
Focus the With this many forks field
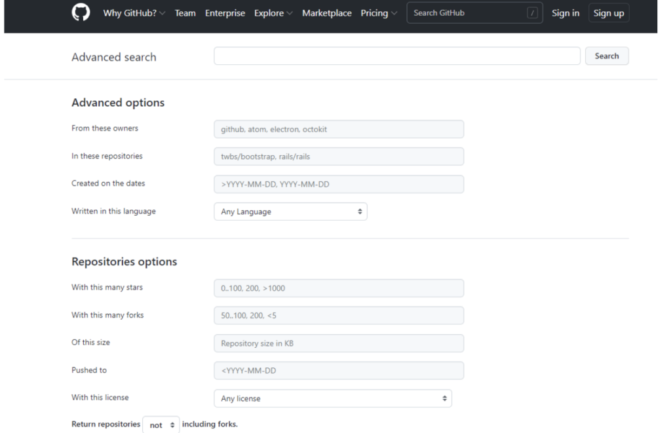(x=339, y=316)
